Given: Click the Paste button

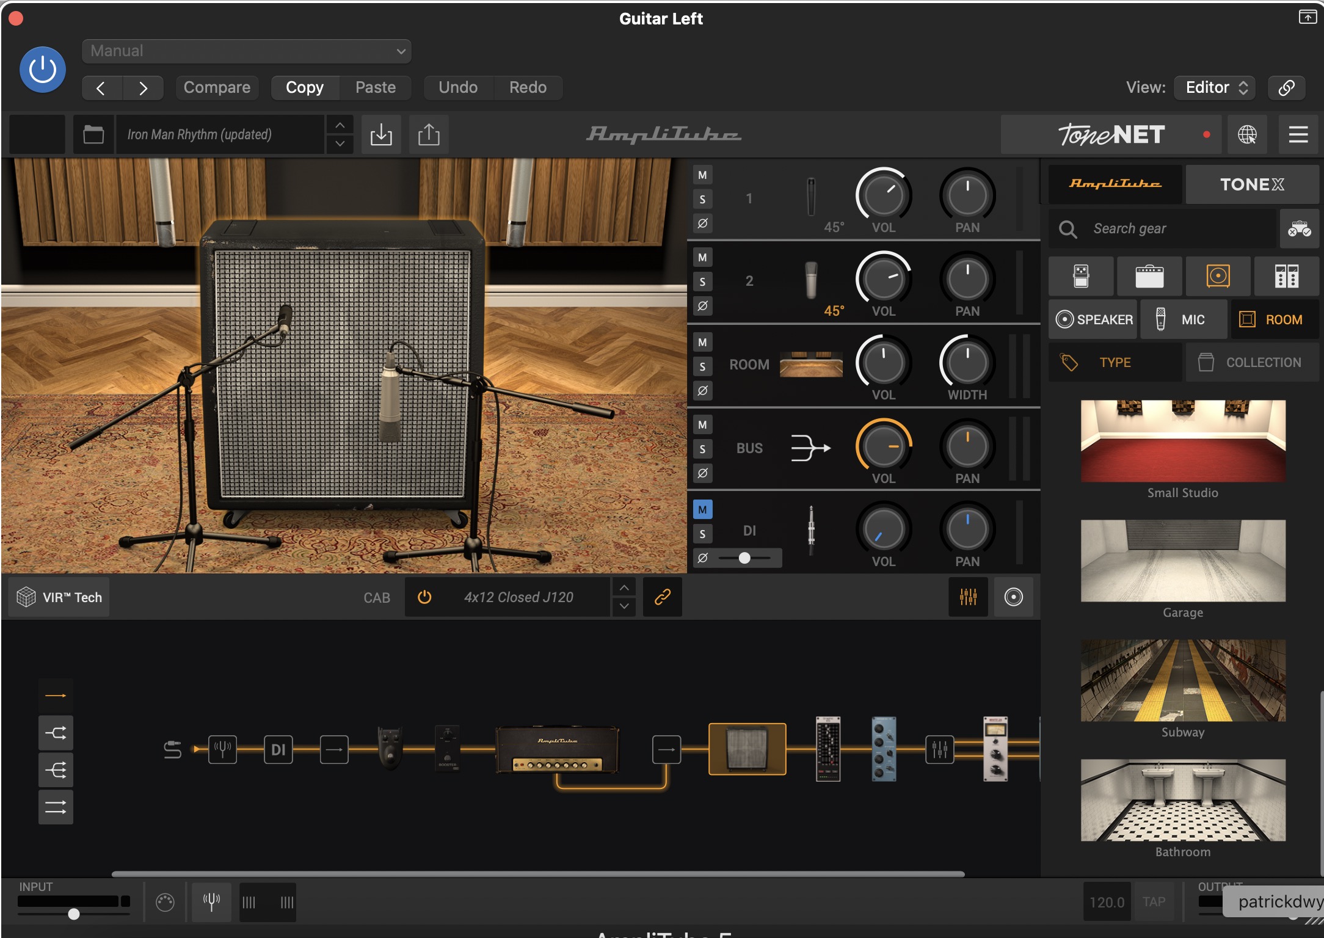Looking at the screenshot, I should [375, 88].
